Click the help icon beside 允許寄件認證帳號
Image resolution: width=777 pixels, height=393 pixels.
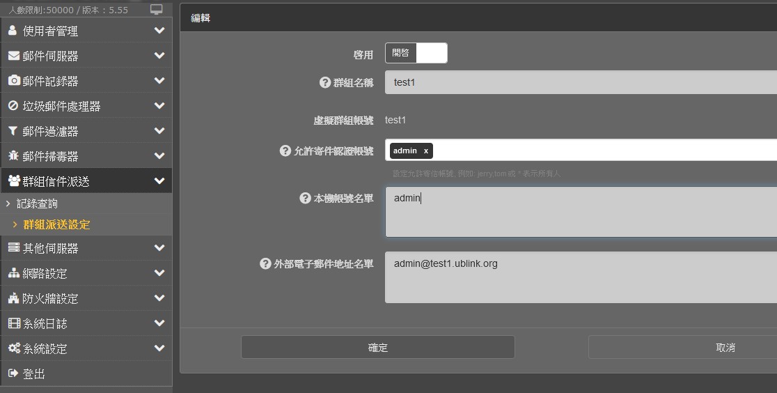coord(285,151)
